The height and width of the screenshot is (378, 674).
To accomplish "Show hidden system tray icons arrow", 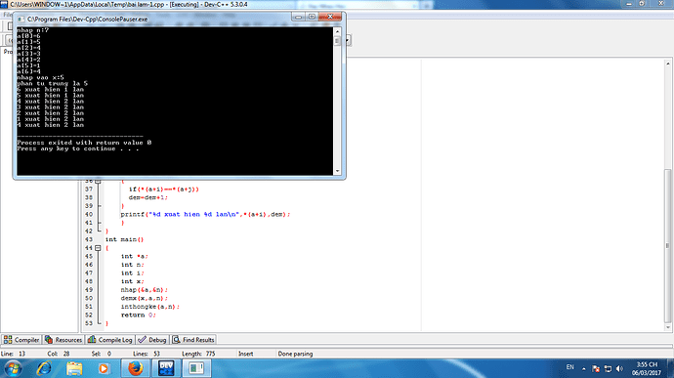I will pos(584,368).
